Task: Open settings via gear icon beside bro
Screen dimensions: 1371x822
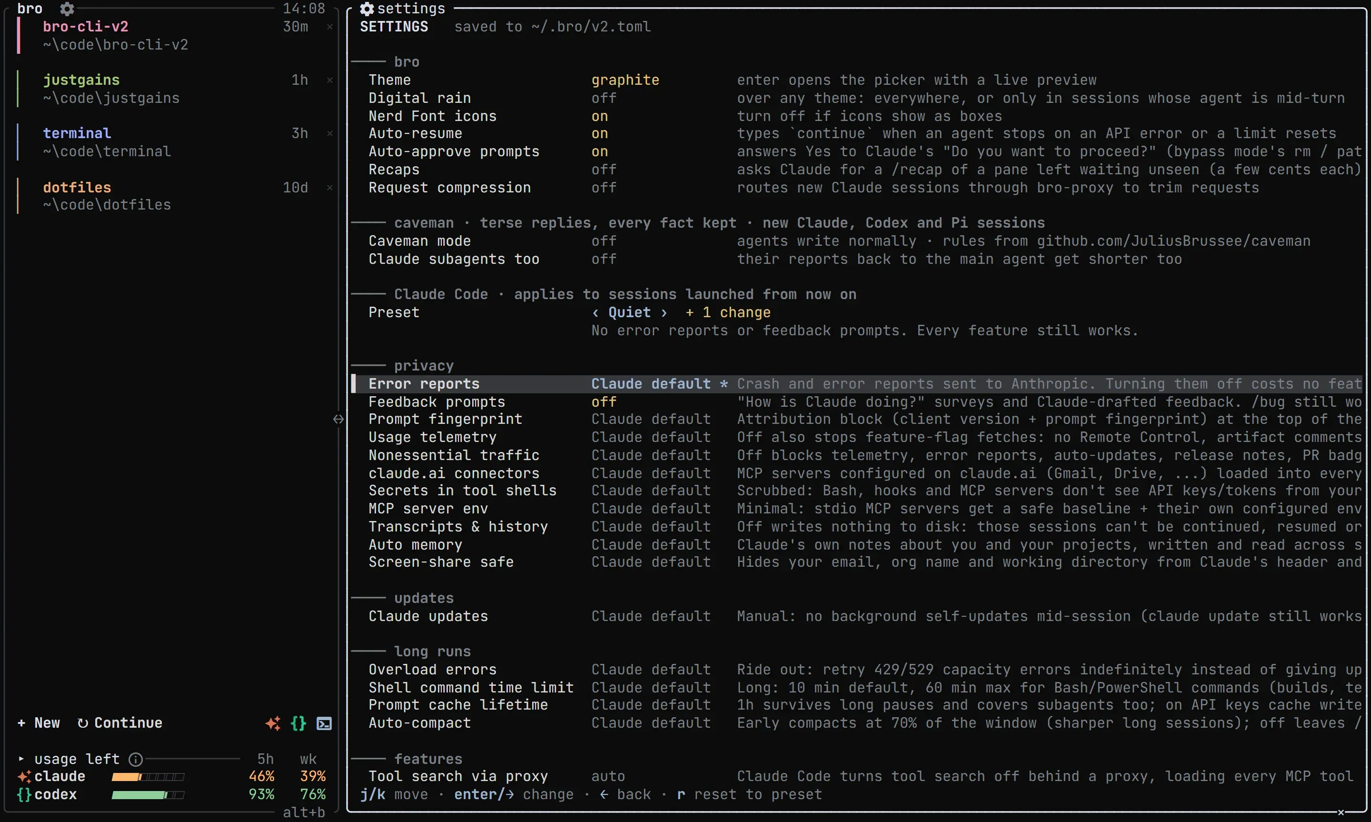Action: pyautogui.click(x=67, y=9)
